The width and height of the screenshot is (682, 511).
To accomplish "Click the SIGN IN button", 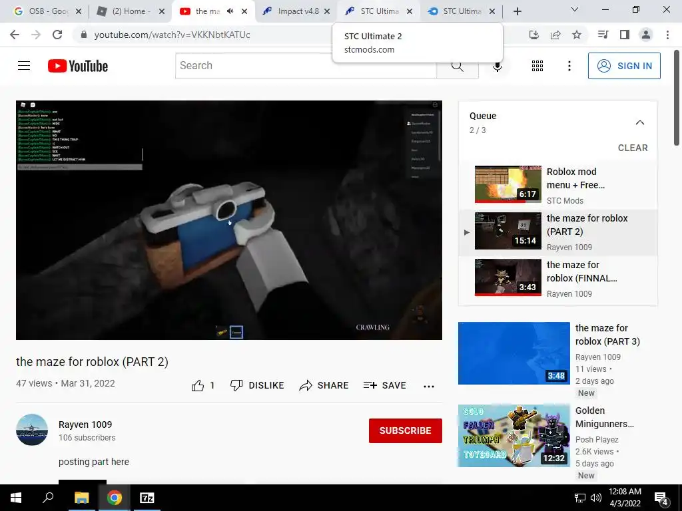I will [624, 66].
